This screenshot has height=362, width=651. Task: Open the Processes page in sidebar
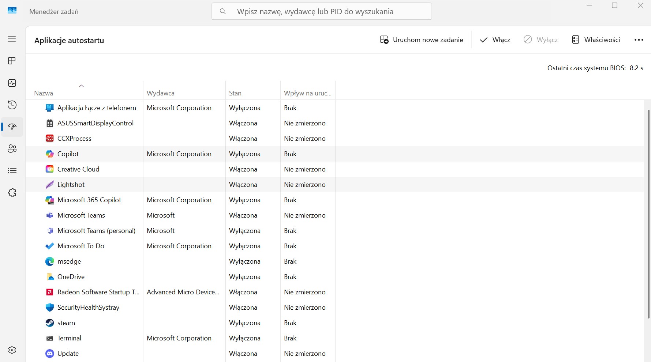click(x=12, y=61)
